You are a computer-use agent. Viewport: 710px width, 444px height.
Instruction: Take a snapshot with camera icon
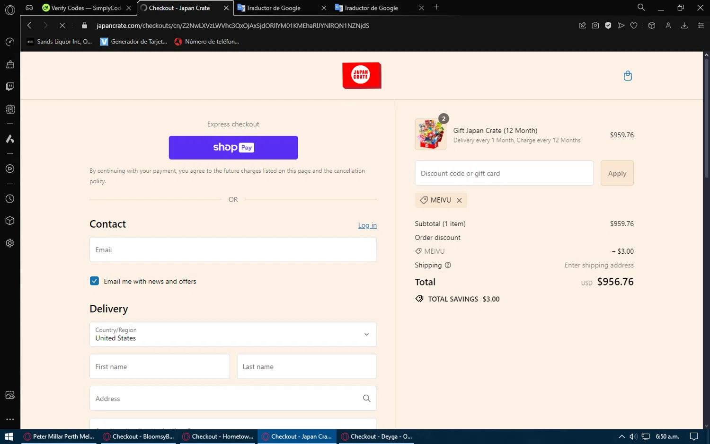click(595, 26)
